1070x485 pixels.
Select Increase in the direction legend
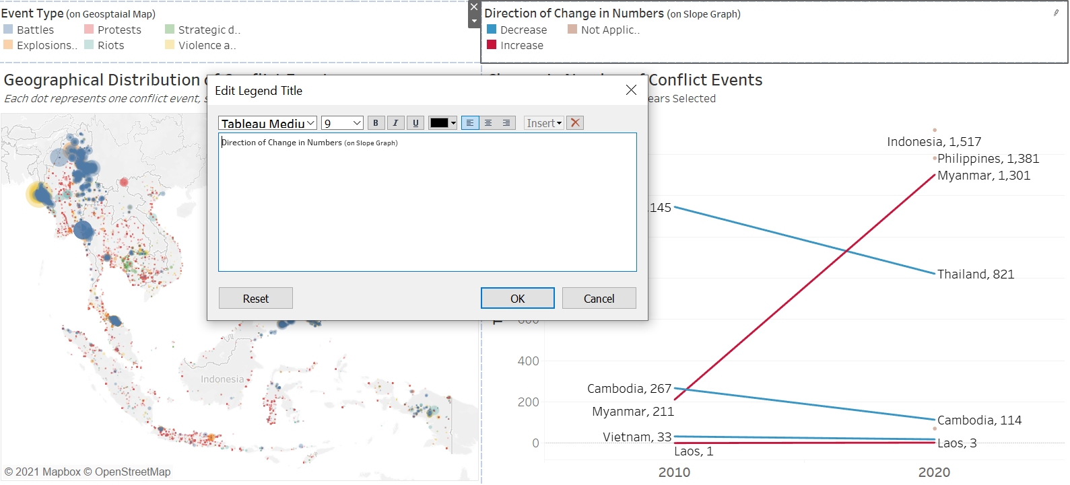click(521, 45)
